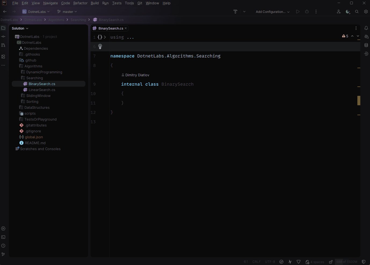This screenshot has height=265, width=370.
Task: Select Scratches and Consoles node
Action: click(x=40, y=149)
